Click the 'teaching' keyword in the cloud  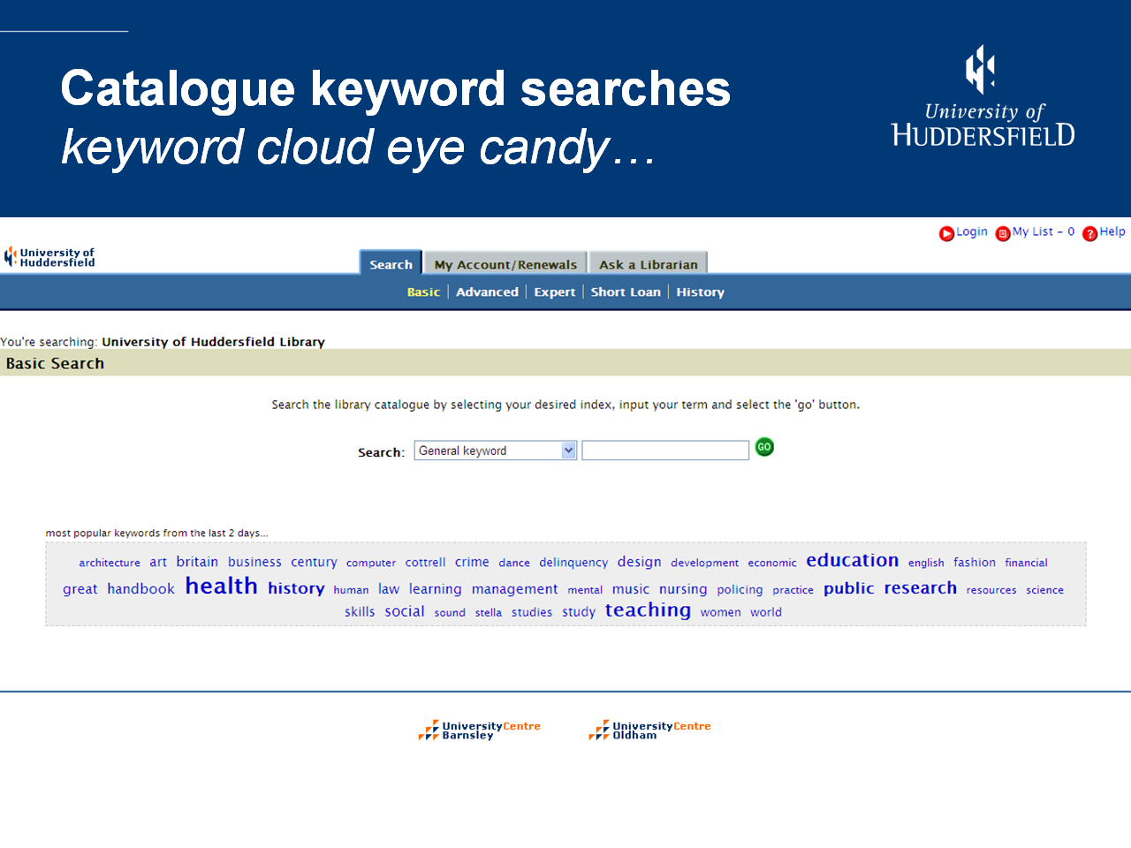pos(648,610)
